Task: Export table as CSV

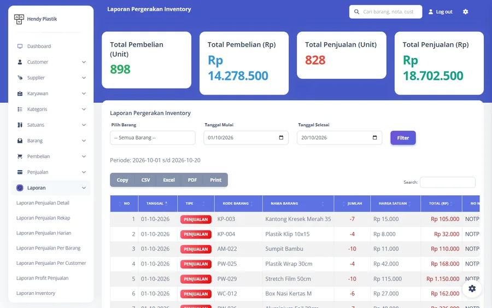Action: (145, 180)
